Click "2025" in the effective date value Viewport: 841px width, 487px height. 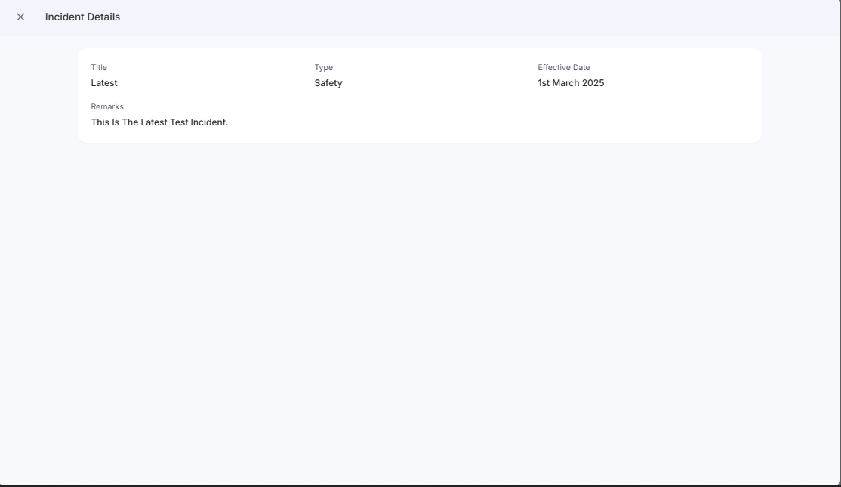pos(593,83)
